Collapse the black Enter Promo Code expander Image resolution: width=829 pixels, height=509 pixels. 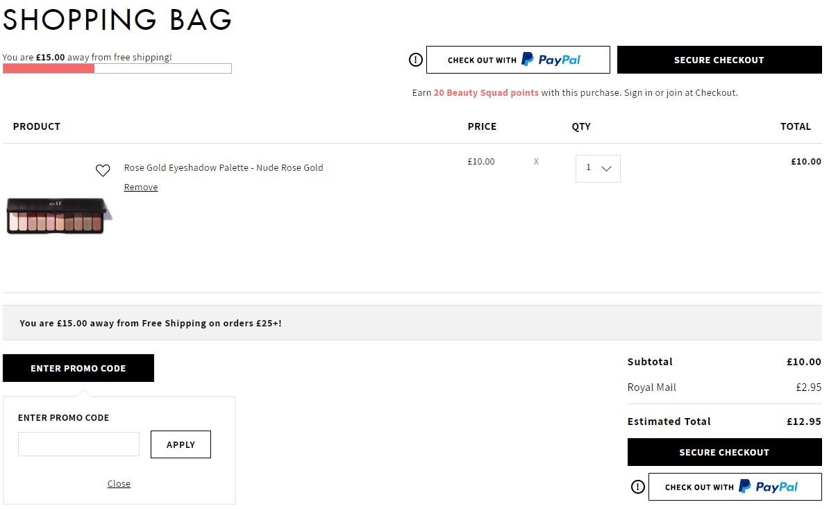[78, 368]
